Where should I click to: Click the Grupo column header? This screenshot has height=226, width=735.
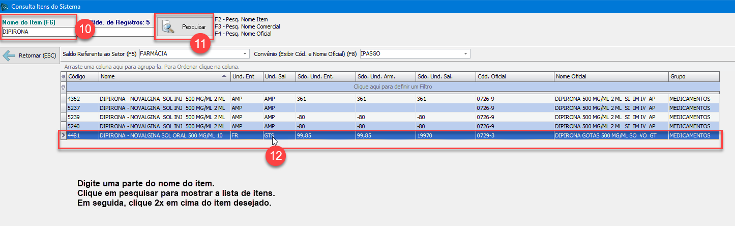pos(693,76)
